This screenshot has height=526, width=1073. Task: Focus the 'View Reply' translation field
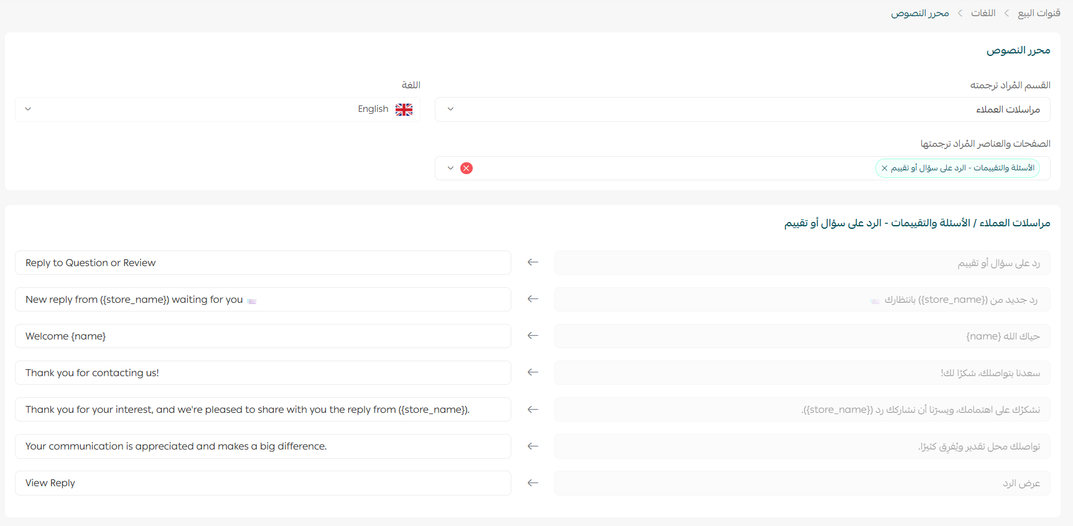[x=262, y=483]
